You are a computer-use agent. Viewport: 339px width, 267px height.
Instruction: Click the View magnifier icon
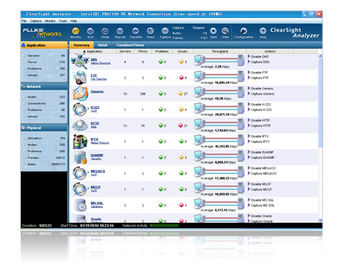tap(225, 31)
